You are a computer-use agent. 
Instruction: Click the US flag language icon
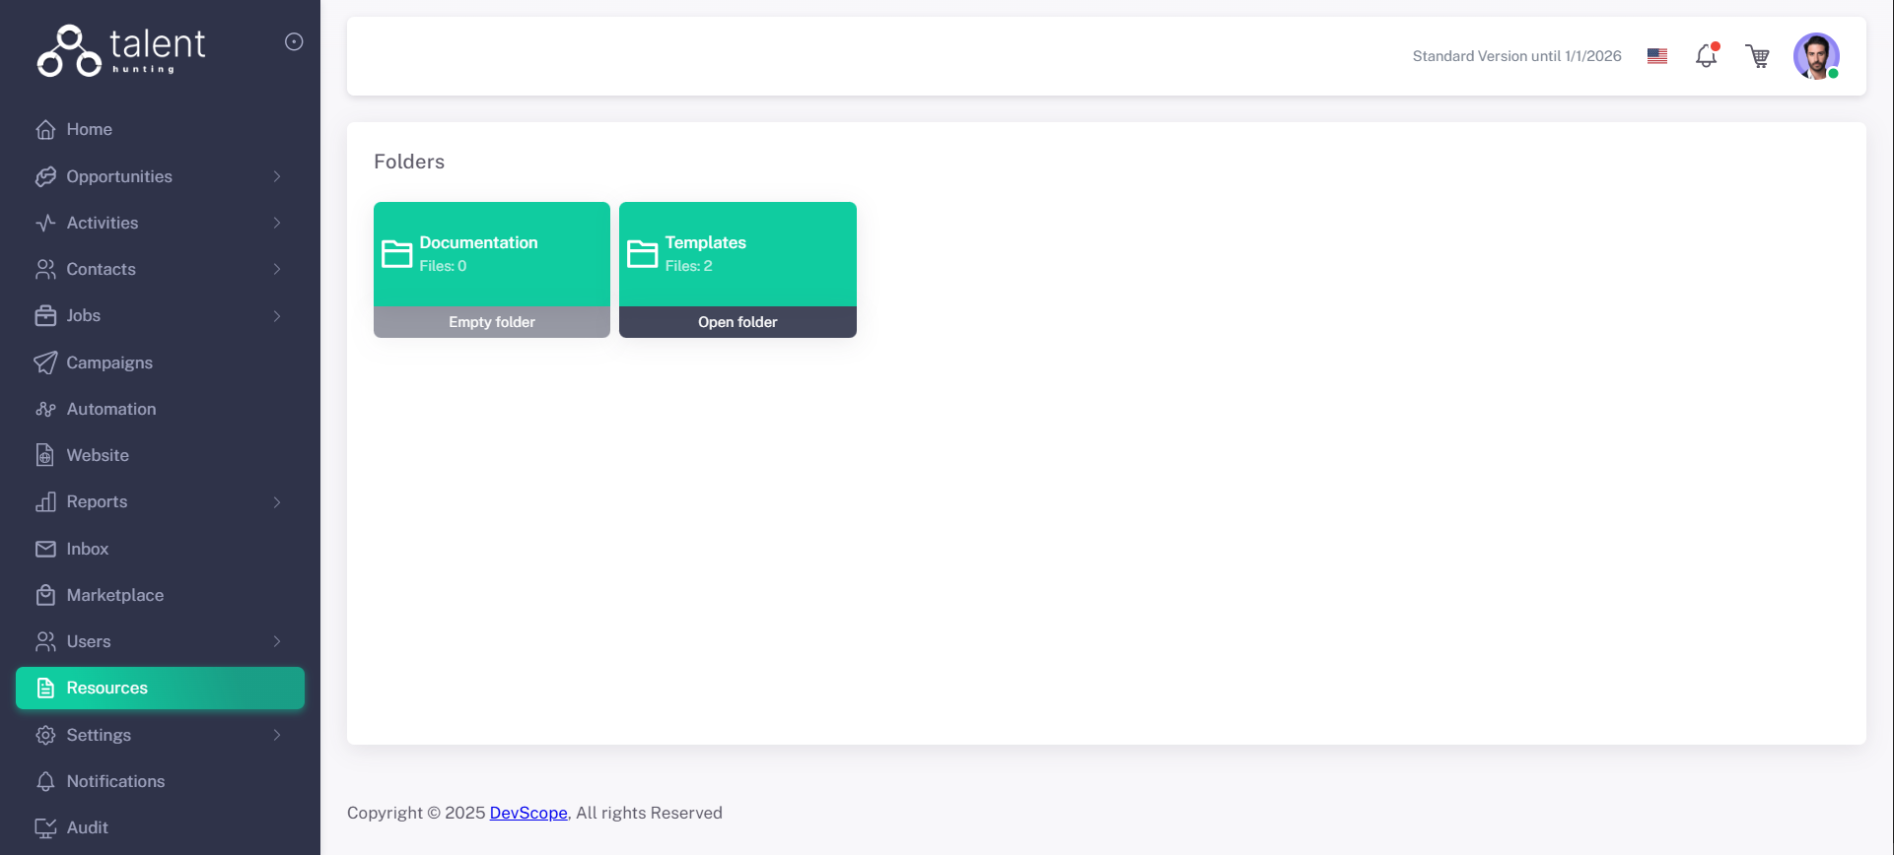(x=1657, y=56)
